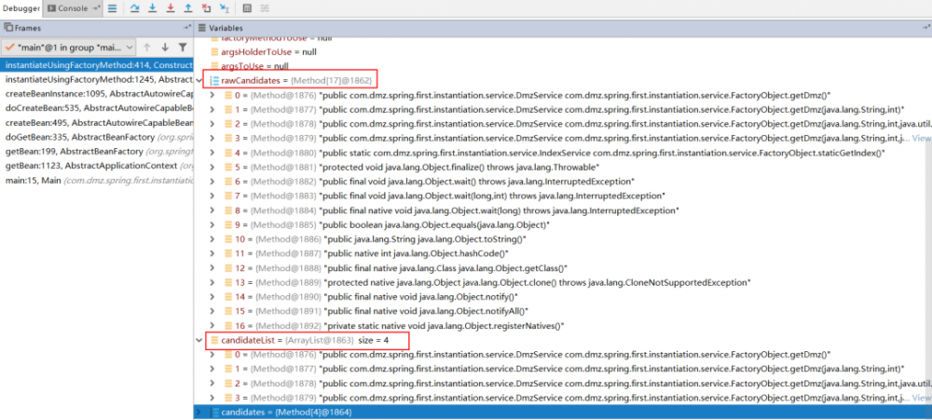The height and width of the screenshot is (420, 932).
Task: Click the pin icon beside the Console tab
Action: [x=97, y=8]
